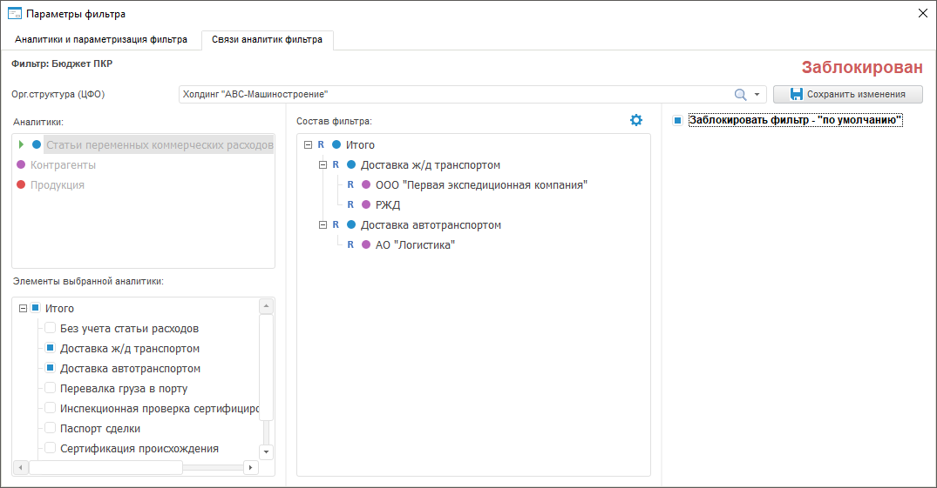Enable 'Паспорт сделки' checkbox

[51, 428]
